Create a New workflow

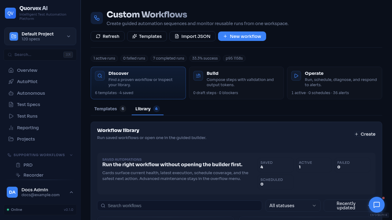click(x=242, y=36)
